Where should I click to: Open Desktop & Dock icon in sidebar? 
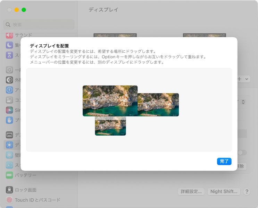(9, 135)
